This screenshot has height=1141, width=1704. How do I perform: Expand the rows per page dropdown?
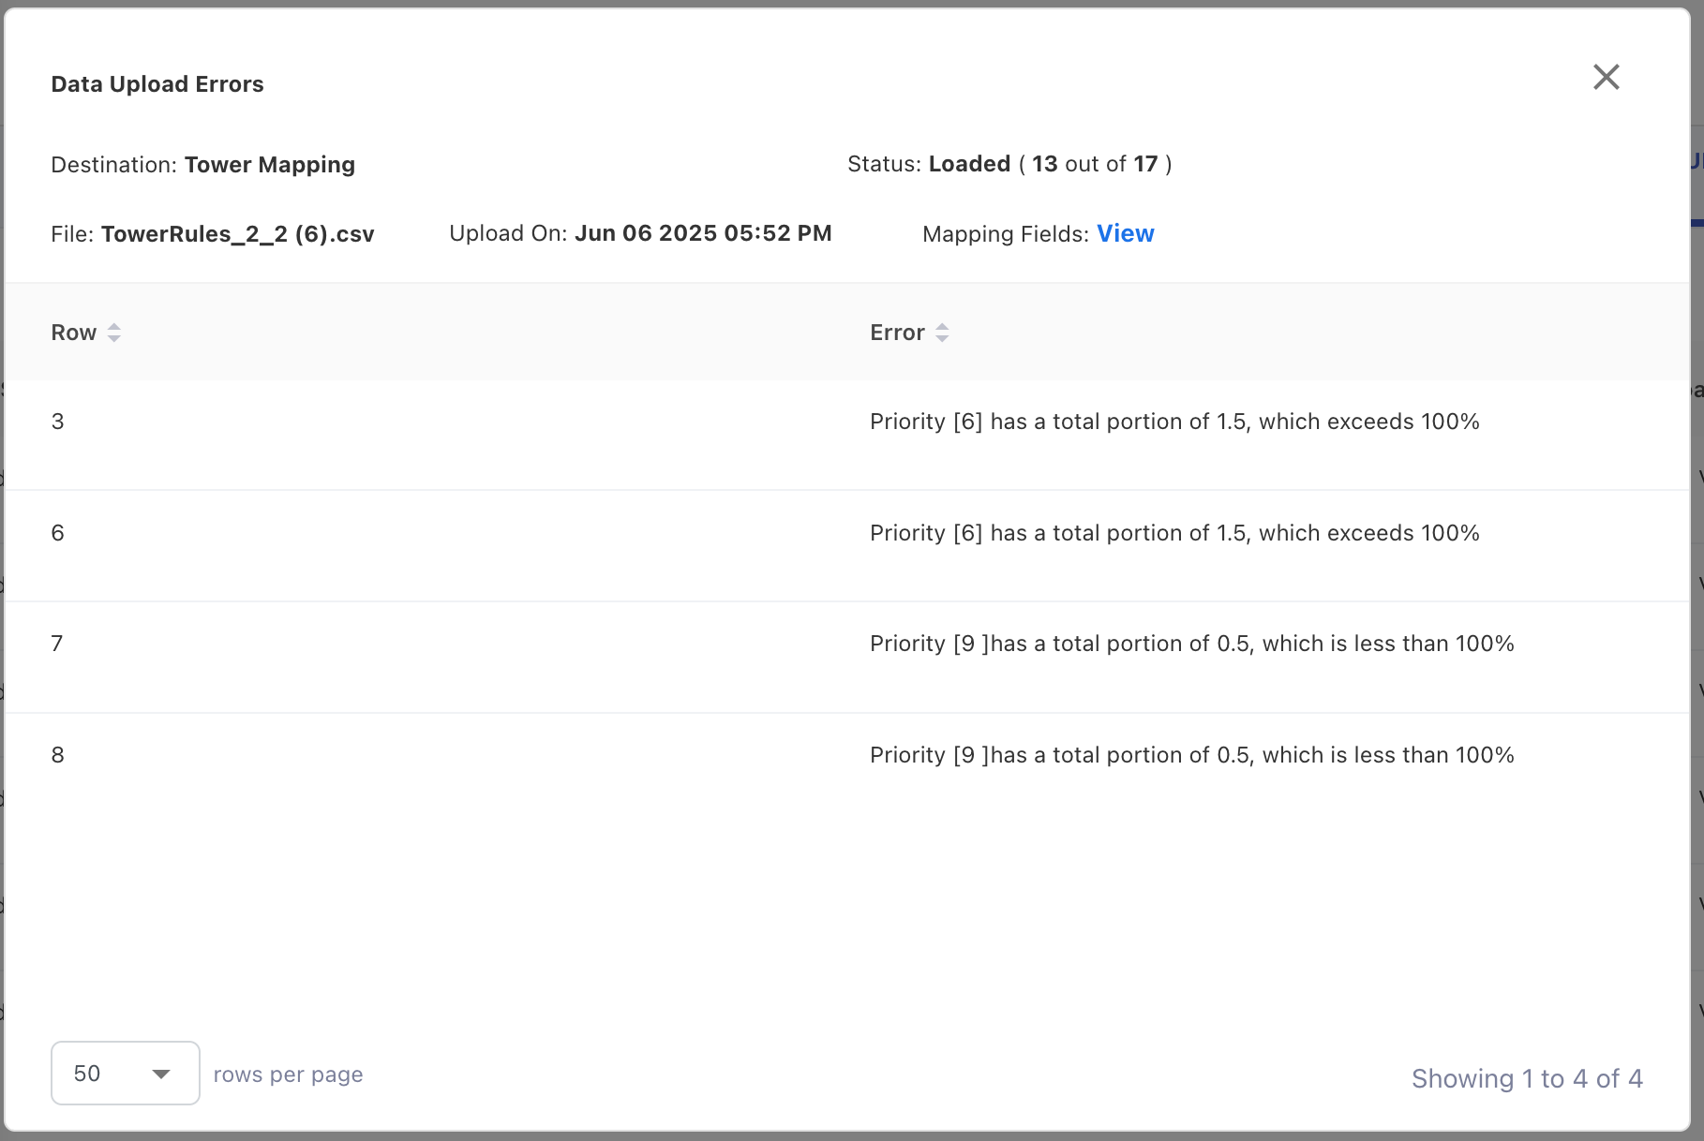coord(126,1073)
